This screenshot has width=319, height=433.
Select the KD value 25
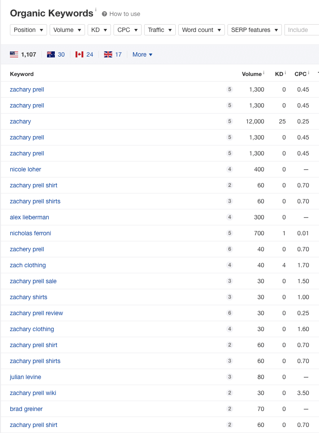[x=282, y=121]
